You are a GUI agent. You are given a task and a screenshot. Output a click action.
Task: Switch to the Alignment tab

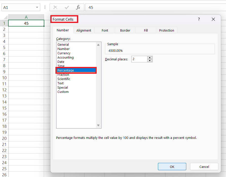[84, 30]
